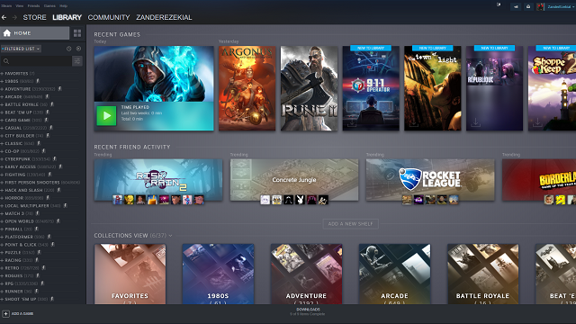Select the Pinball sidebar category
The width and height of the screenshot is (576, 324).
coord(13,229)
